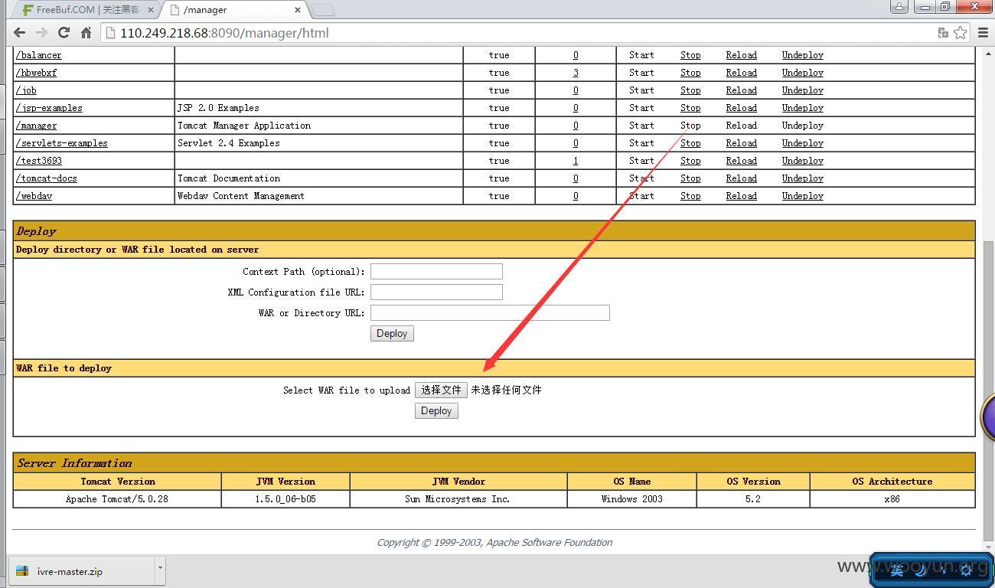995x588 pixels.
Task: Close the /manager tab
Action: [298, 10]
